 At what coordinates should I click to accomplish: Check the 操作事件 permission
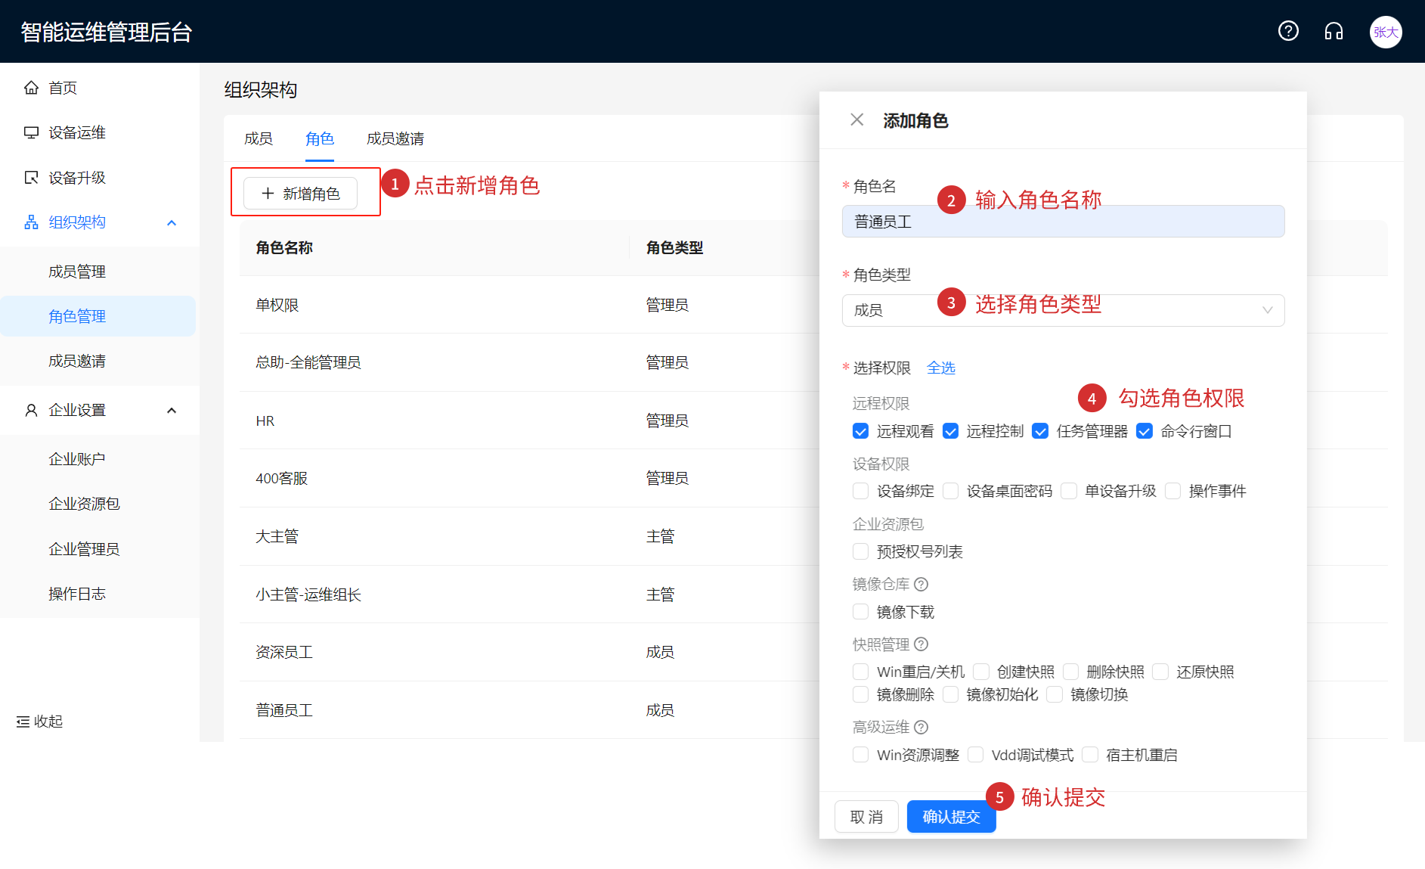[x=1173, y=491]
